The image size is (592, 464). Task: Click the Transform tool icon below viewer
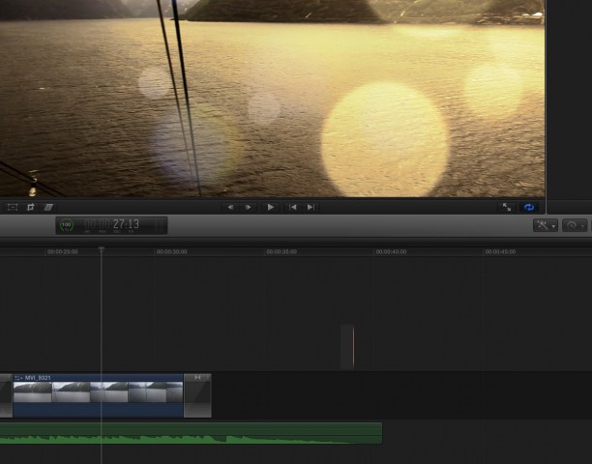pos(13,207)
